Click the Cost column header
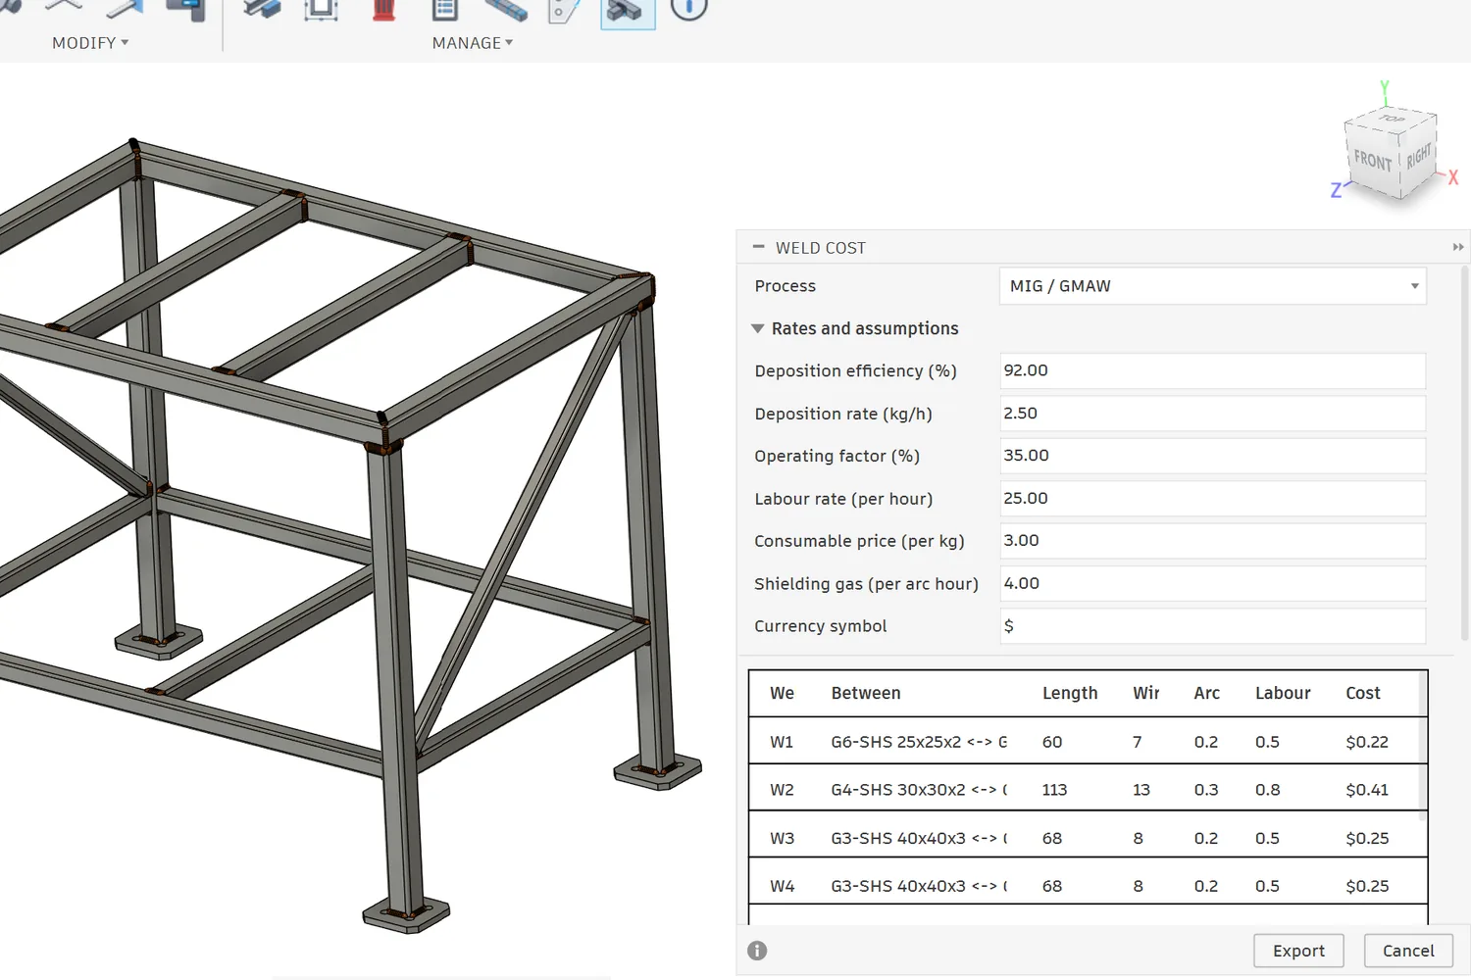The width and height of the screenshot is (1471, 980). 1363,693
